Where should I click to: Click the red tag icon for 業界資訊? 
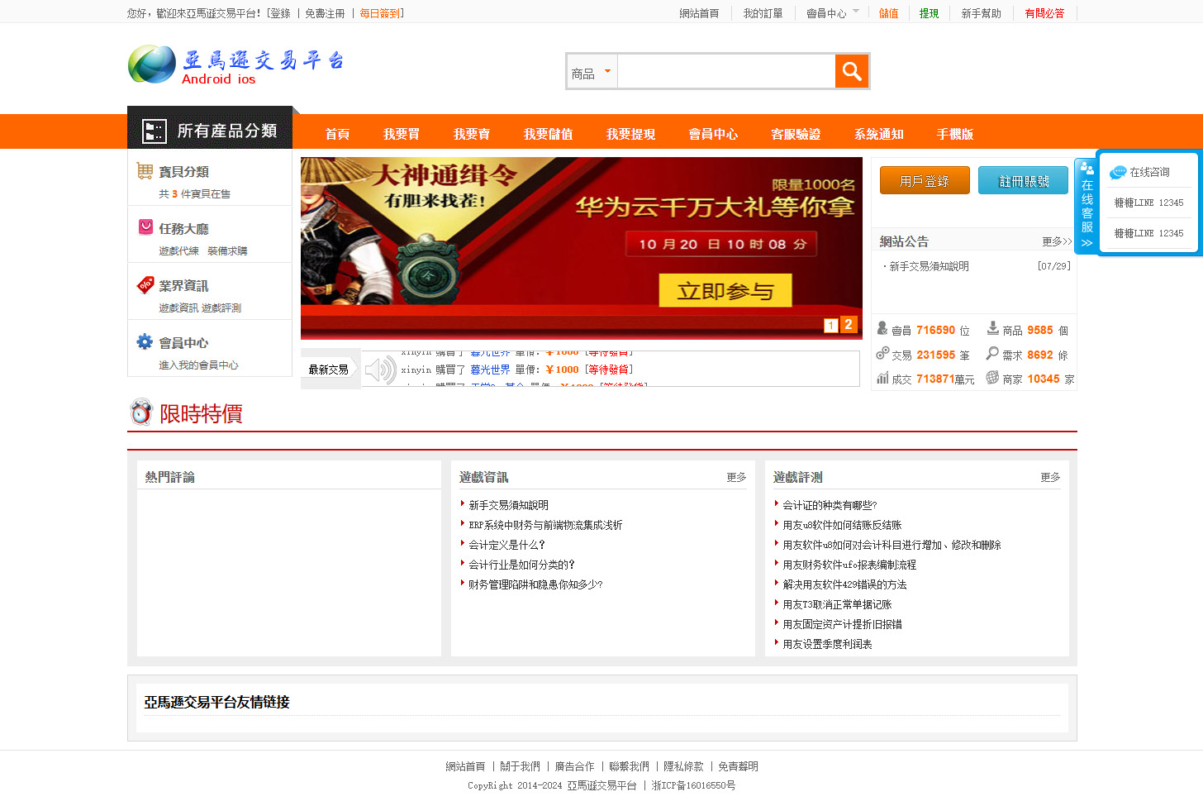tap(145, 285)
